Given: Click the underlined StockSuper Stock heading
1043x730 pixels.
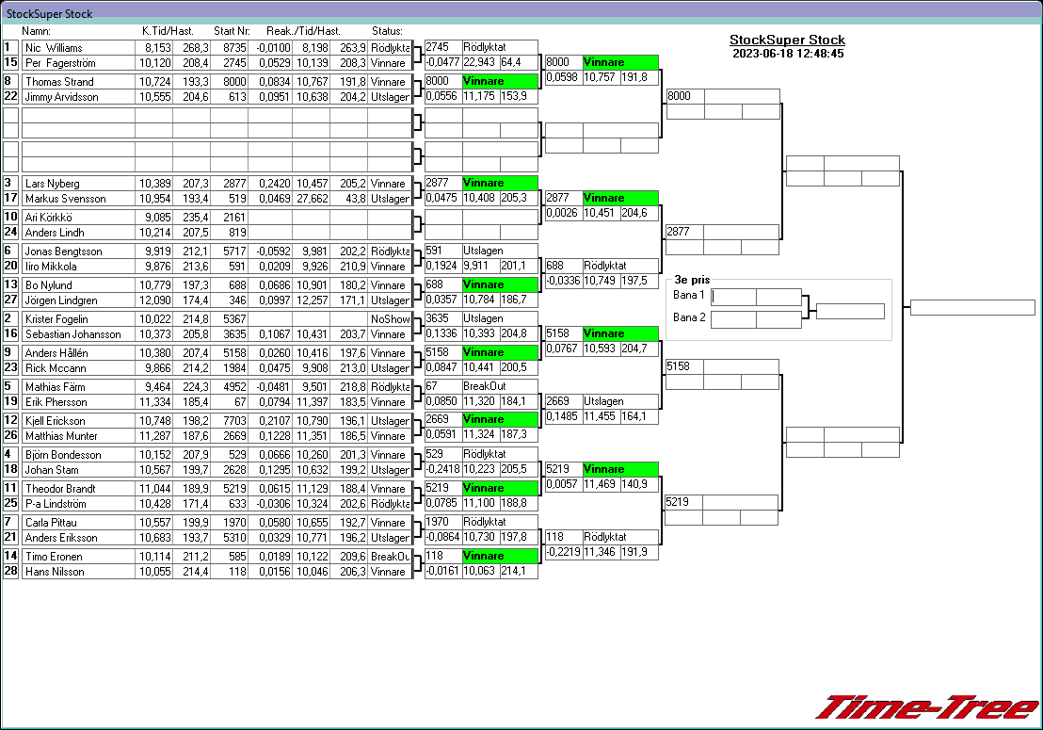Looking at the screenshot, I should click(x=787, y=41).
